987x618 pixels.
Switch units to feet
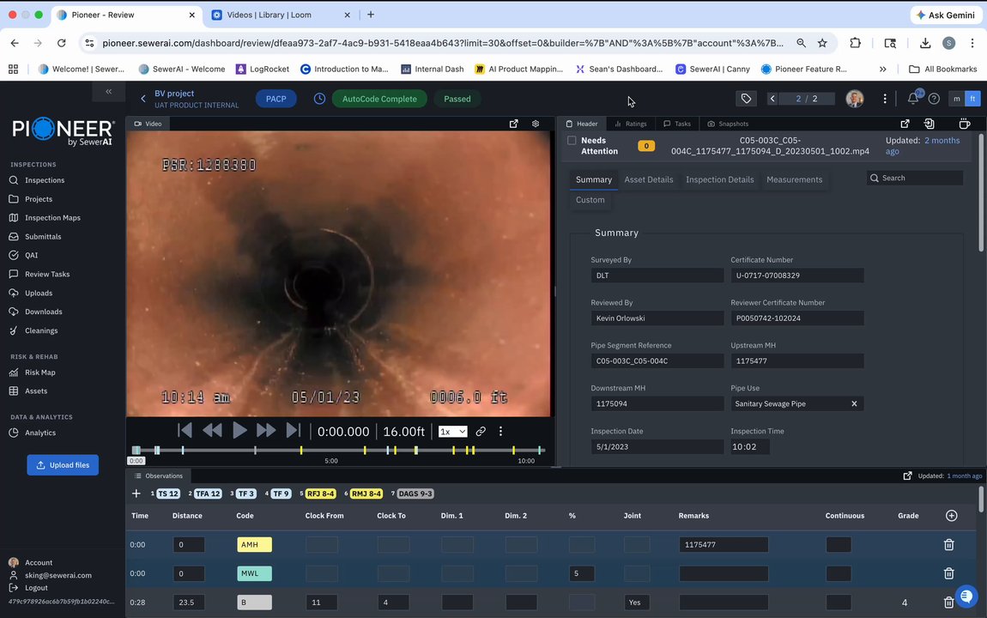(972, 99)
